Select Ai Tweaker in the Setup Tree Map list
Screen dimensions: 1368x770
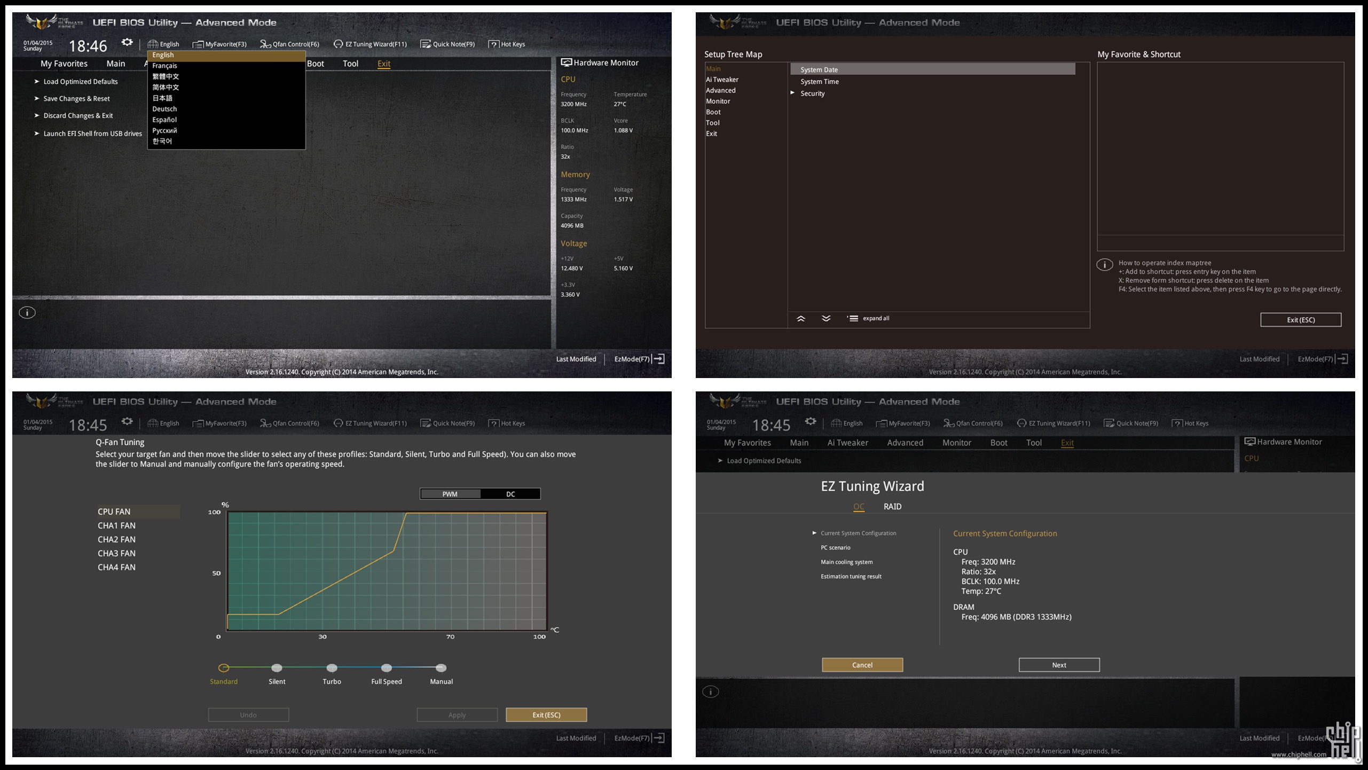tap(722, 80)
